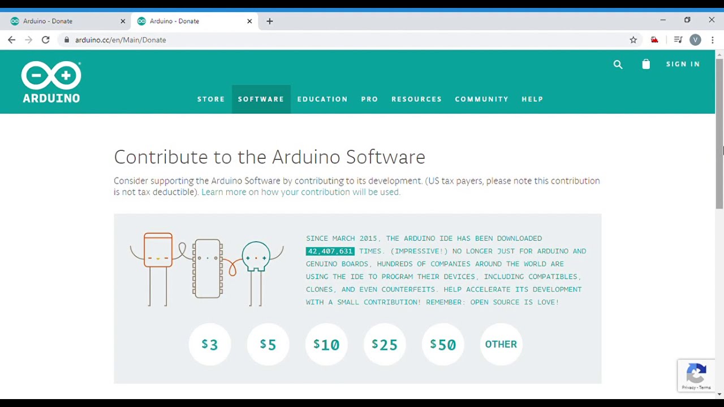Click the reCAPTCHA badge icon
This screenshot has height=407, width=724.
[x=696, y=373]
